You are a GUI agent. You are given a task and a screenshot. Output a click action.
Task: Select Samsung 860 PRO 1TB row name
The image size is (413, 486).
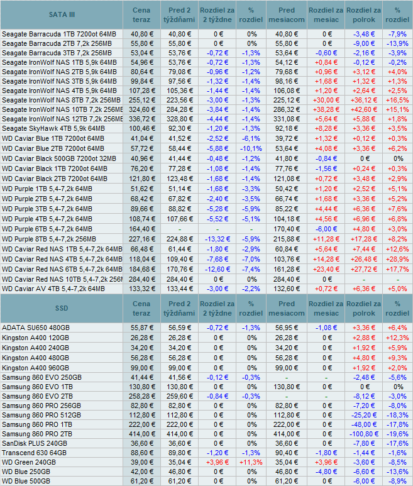pyautogui.click(x=37, y=424)
